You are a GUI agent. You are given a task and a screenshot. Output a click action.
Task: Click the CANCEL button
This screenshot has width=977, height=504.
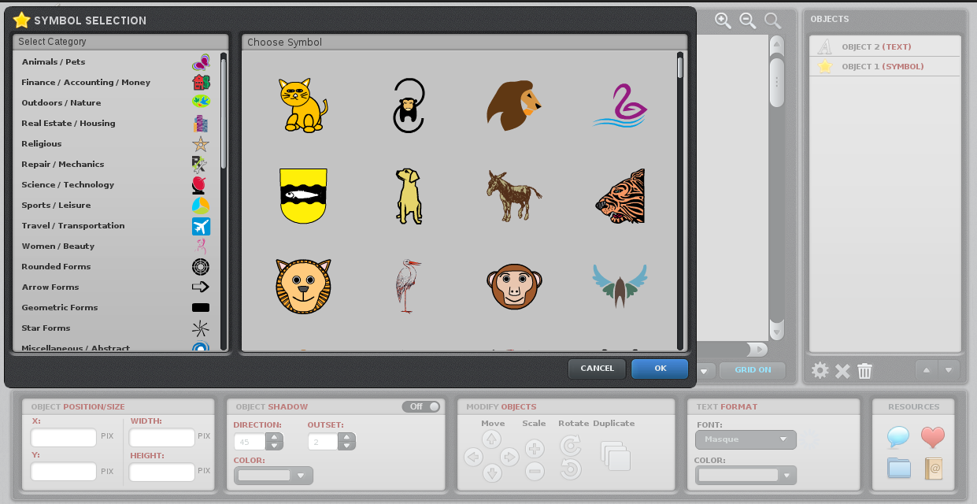point(597,369)
